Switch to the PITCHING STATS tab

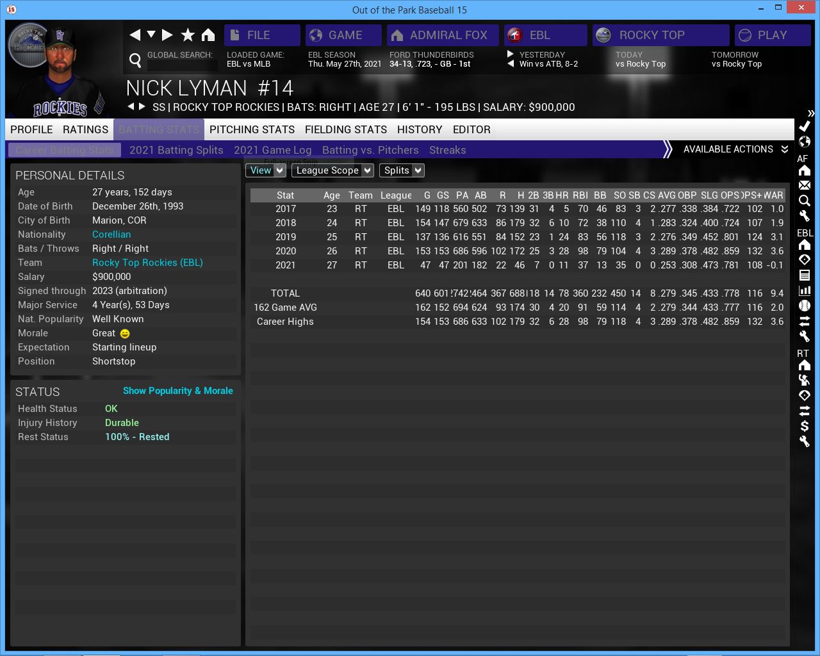coord(252,129)
